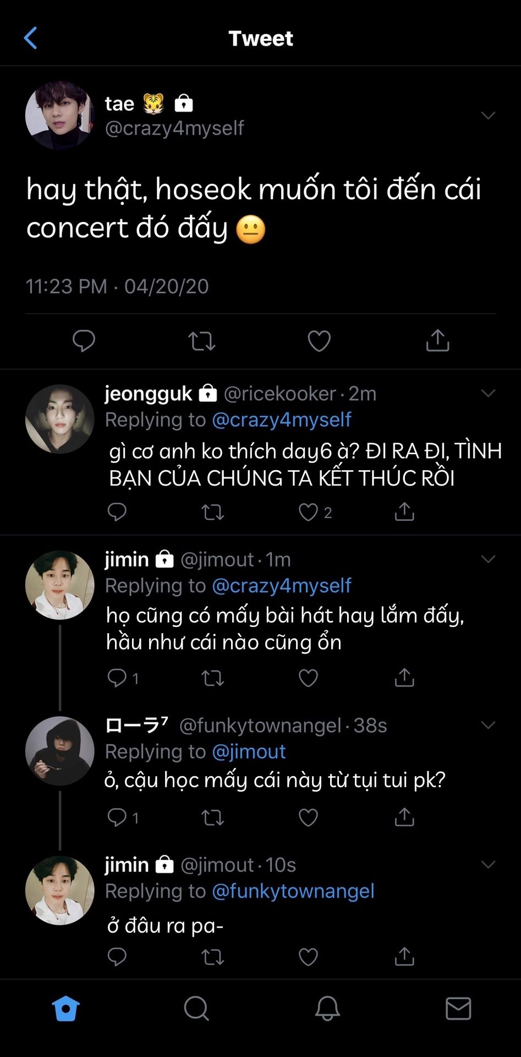Open the Notifications bell tab

point(327,1009)
